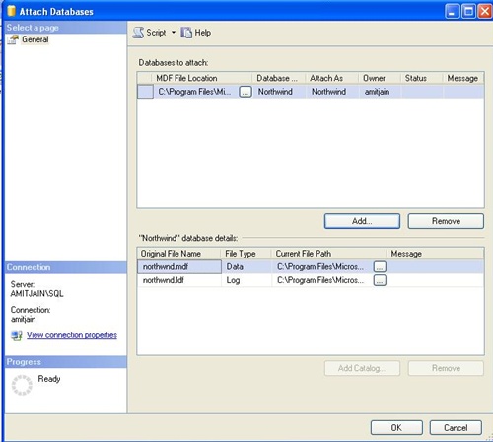493x442 pixels.
Task: Click the Owner cell amitjain
Action: click(x=380, y=92)
